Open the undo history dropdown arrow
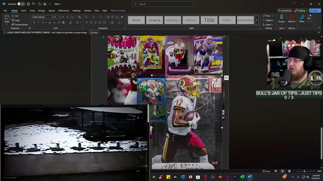 36,4
